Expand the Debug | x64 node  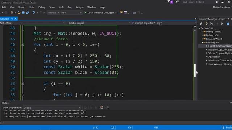(x=202, y=35)
